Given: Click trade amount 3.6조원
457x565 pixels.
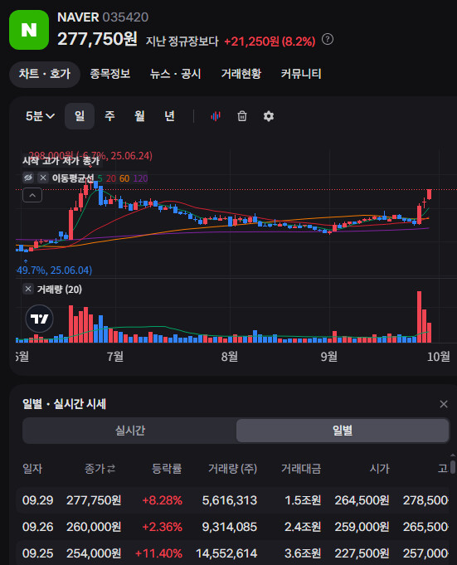Looking at the screenshot, I should pos(303,553).
